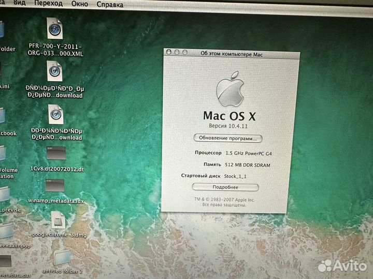Open the Вид menu
Screen dimensions: 373x279
pyautogui.click(x=20, y=3)
